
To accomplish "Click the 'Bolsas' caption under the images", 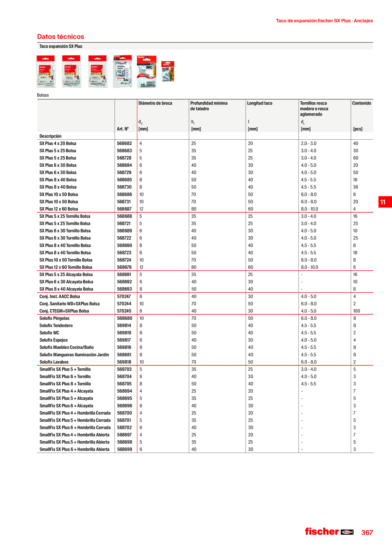I will (43, 95).
